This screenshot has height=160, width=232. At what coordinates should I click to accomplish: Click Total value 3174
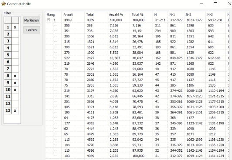[x=91, y=91]
